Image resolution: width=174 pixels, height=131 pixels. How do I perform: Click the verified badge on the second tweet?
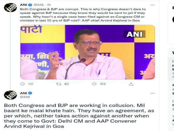(30, 93)
